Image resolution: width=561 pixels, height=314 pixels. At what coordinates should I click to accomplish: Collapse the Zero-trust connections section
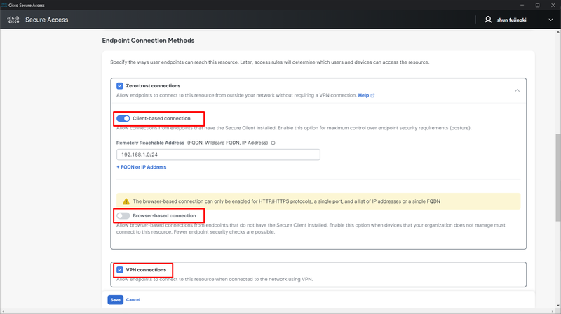pyautogui.click(x=517, y=91)
